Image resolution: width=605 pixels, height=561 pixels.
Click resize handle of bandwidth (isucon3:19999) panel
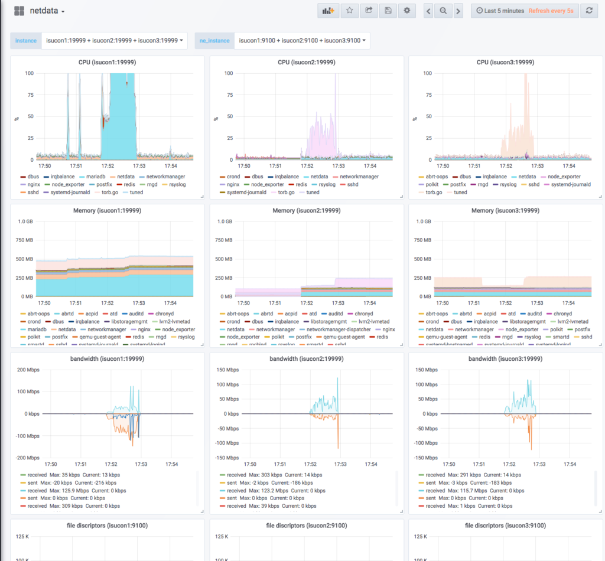(600, 511)
